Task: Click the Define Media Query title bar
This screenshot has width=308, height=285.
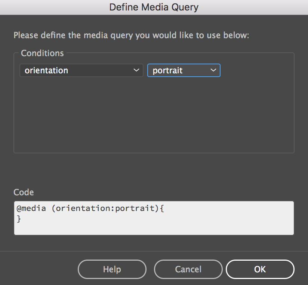Action: click(x=154, y=7)
